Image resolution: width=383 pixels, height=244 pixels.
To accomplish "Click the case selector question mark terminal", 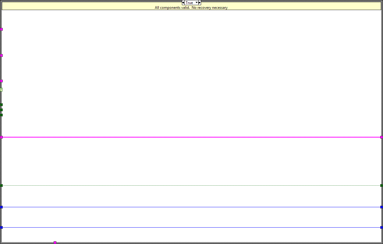I will 1,90.
